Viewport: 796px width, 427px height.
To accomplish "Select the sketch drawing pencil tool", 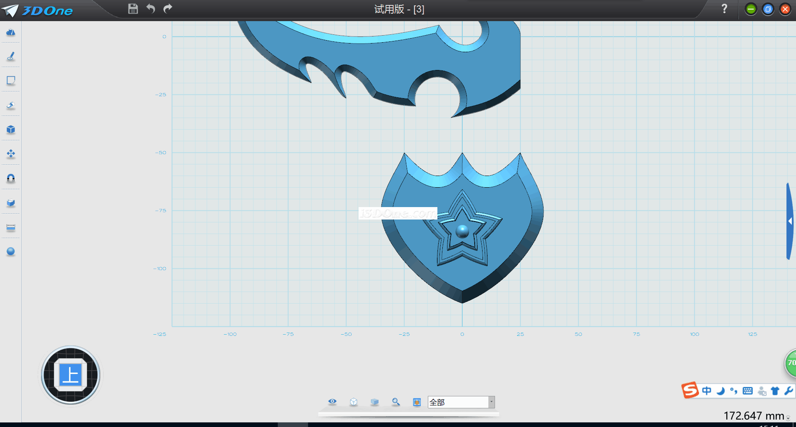I will click(x=11, y=56).
